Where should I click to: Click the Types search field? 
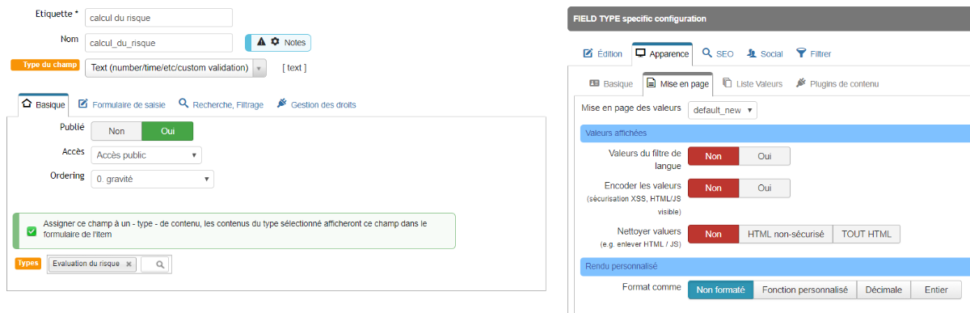[154, 264]
